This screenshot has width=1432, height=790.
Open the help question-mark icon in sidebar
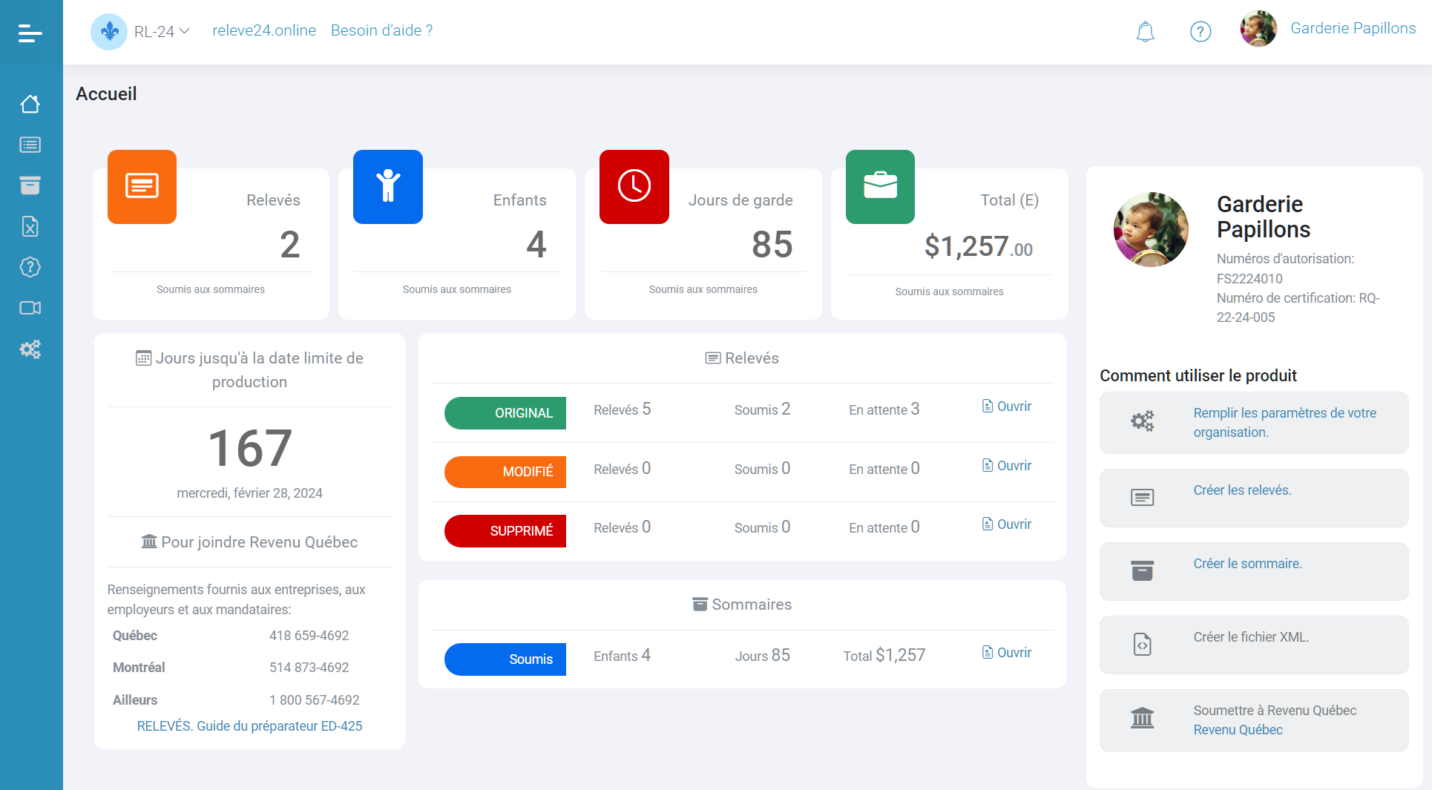point(30,268)
